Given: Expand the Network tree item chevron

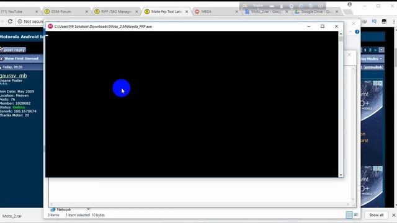Looking at the screenshot, I should [x=88, y=209].
